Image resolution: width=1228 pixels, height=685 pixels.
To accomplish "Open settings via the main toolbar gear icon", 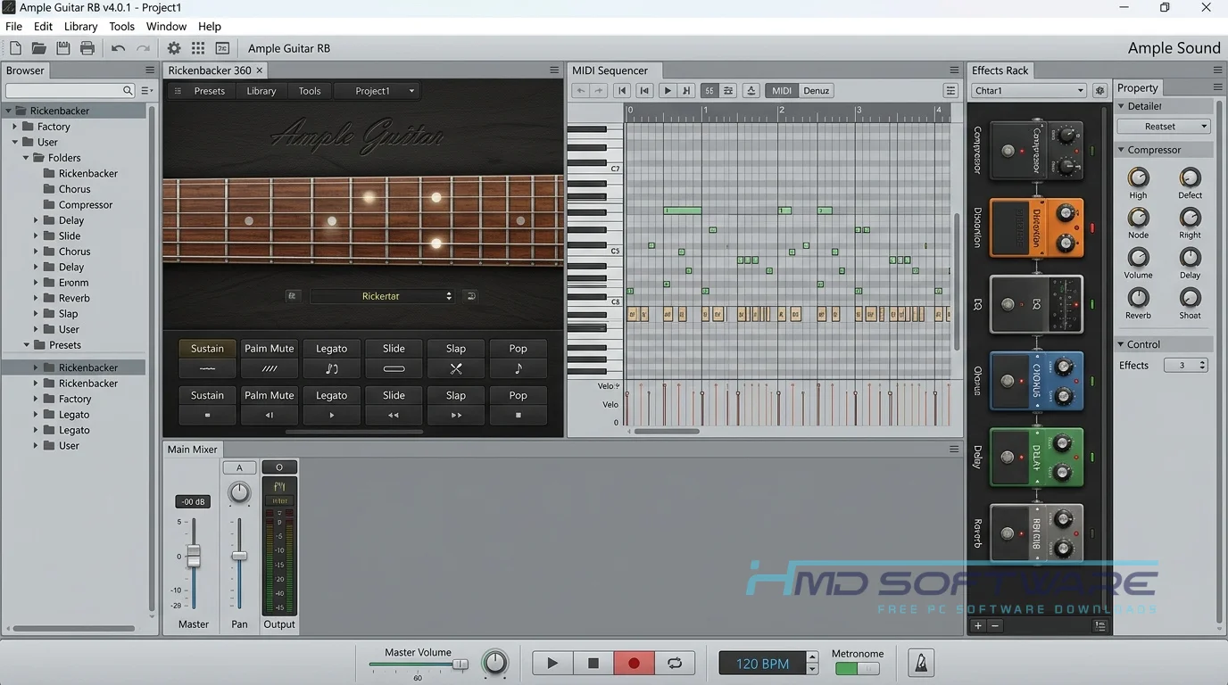I will (x=174, y=48).
